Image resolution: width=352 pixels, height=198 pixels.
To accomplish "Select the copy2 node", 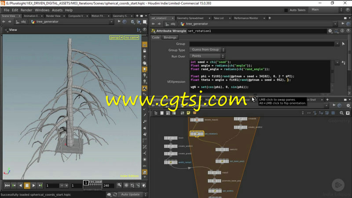I will (214, 172).
